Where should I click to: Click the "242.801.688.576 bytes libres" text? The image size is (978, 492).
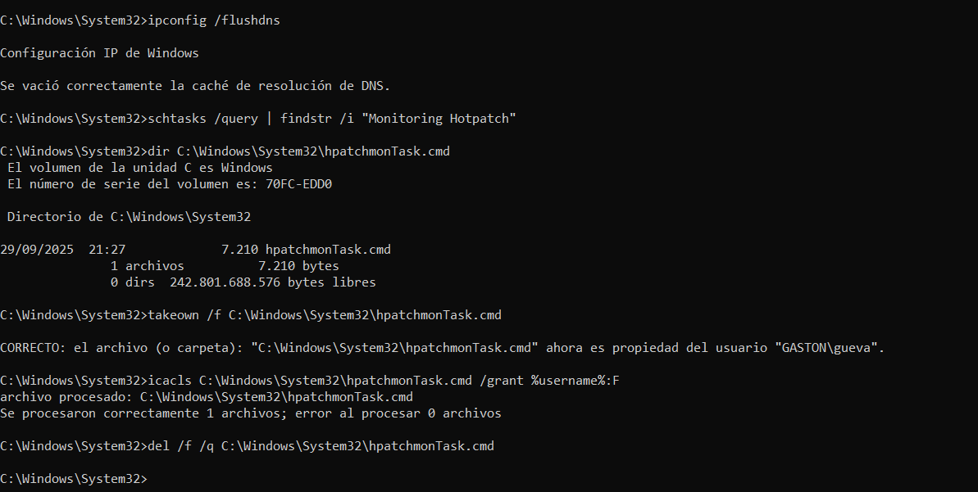(272, 282)
